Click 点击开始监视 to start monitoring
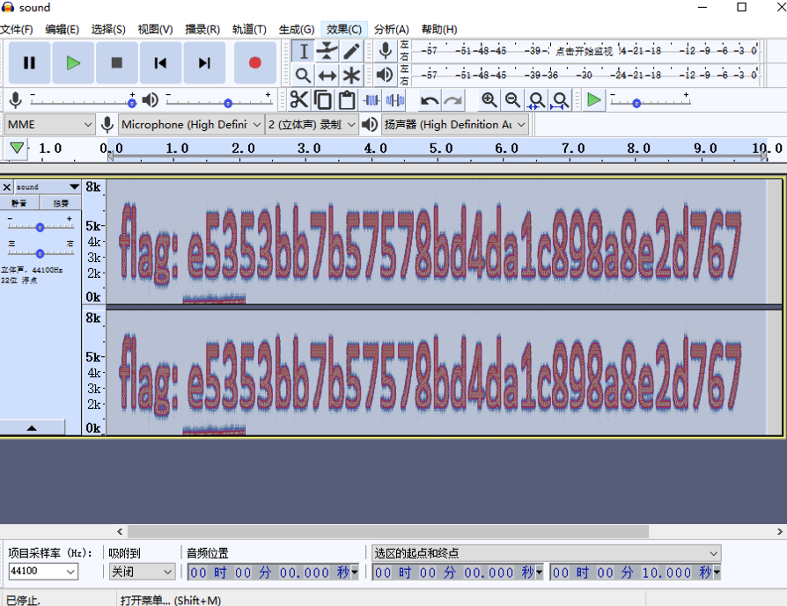 (x=584, y=51)
